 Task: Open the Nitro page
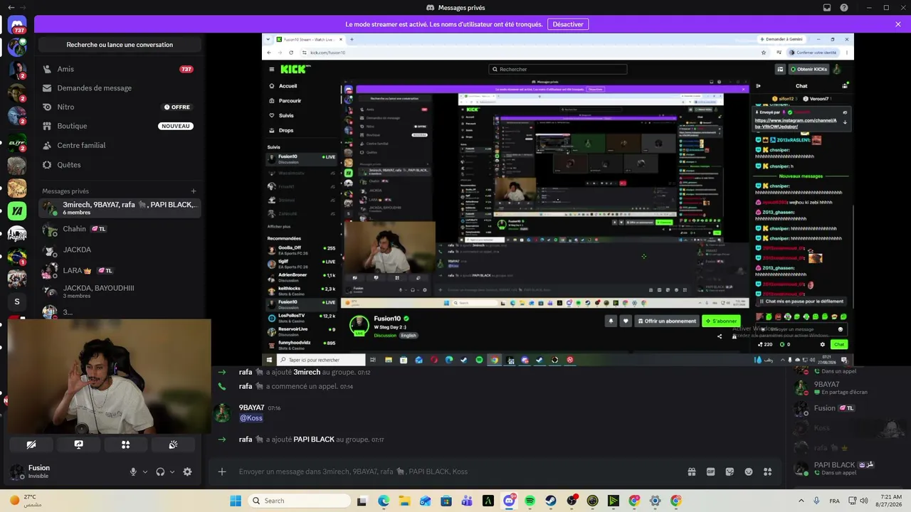[118, 107]
